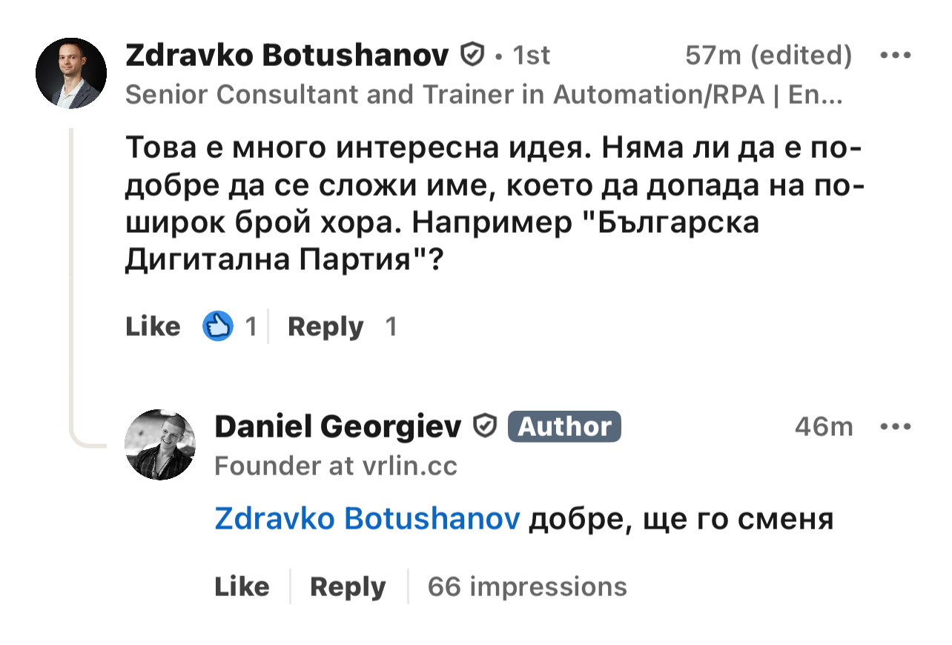
Task: Open the Daniel Georgiev name link
Action: point(338,426)
